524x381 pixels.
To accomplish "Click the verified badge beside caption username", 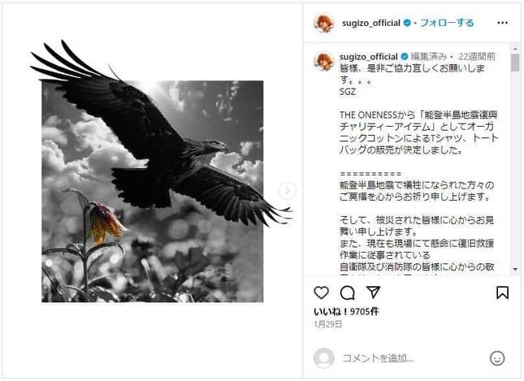I will [x=404, y=57].
